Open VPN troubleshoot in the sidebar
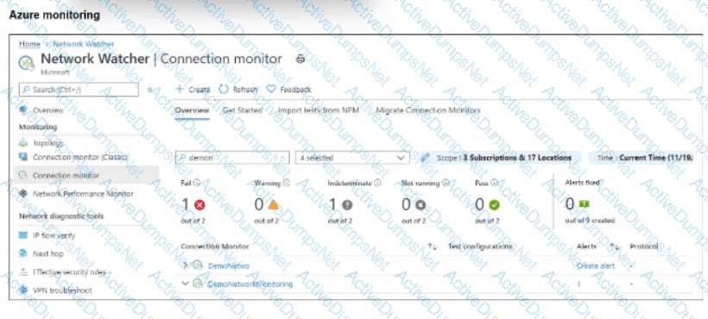 click(x=55, y=291)
